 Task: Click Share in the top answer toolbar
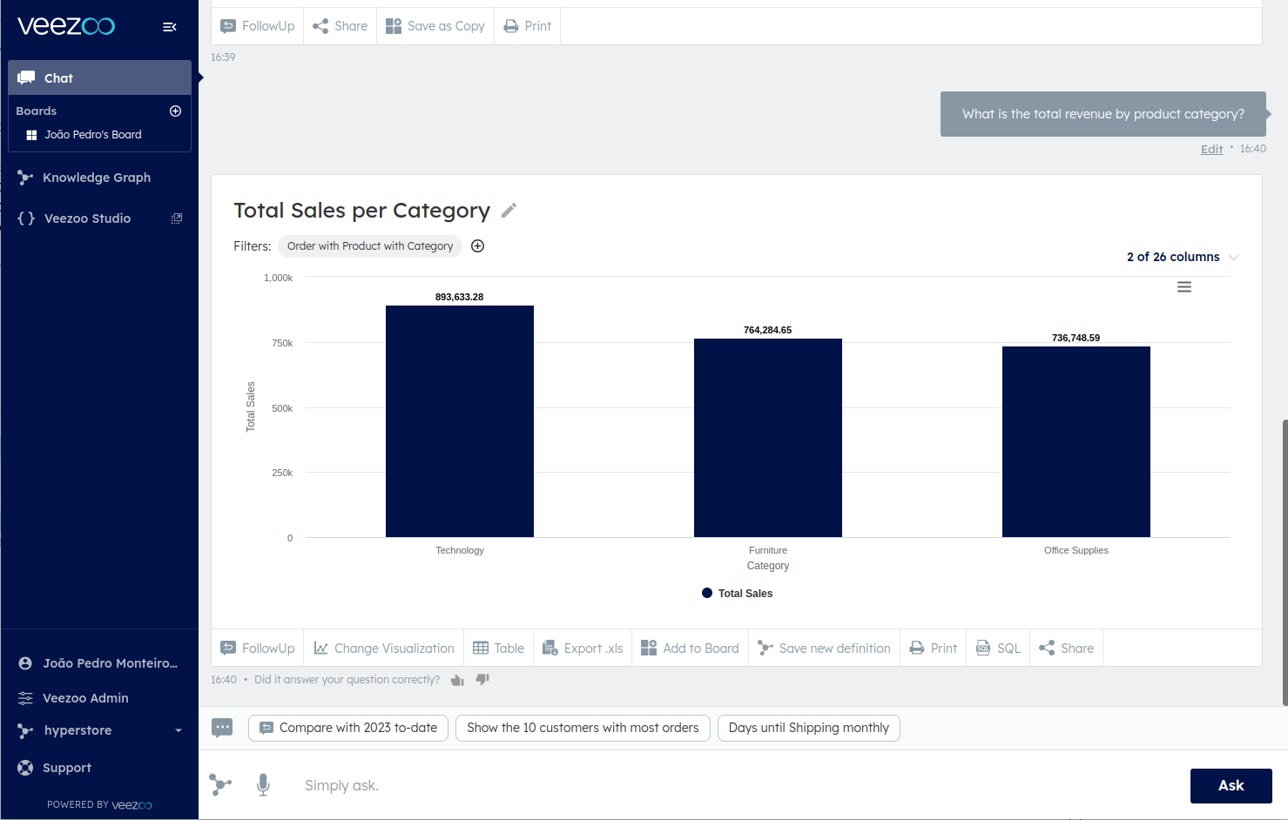(341, 26)
